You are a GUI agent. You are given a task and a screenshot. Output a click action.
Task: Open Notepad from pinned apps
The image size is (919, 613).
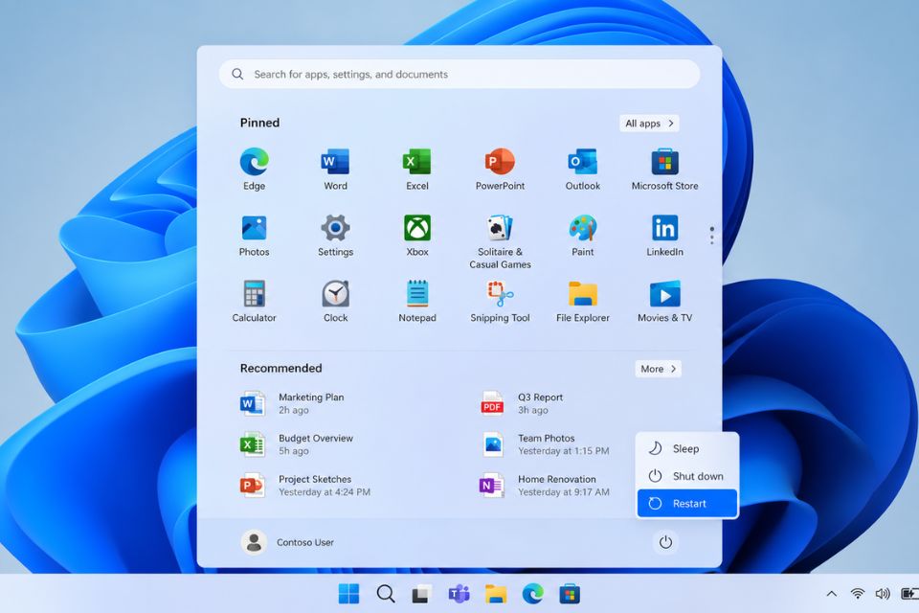(x=417, y=301)
